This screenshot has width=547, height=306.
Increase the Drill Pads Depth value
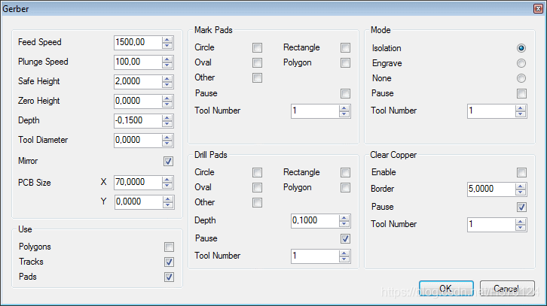coord(344,218)
